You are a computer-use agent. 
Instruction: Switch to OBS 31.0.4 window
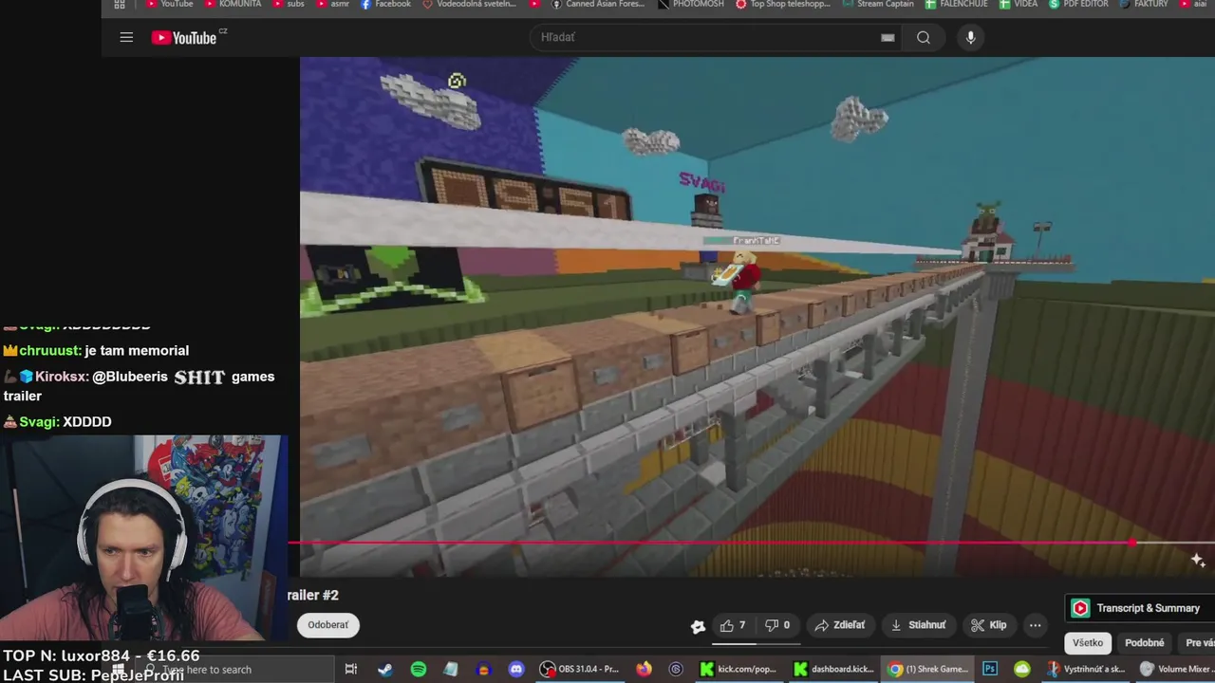pos(579,669)
